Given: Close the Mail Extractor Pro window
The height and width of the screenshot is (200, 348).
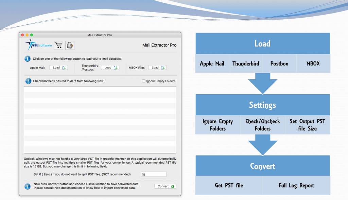Looking at the screenshot, I should (22, 35).
